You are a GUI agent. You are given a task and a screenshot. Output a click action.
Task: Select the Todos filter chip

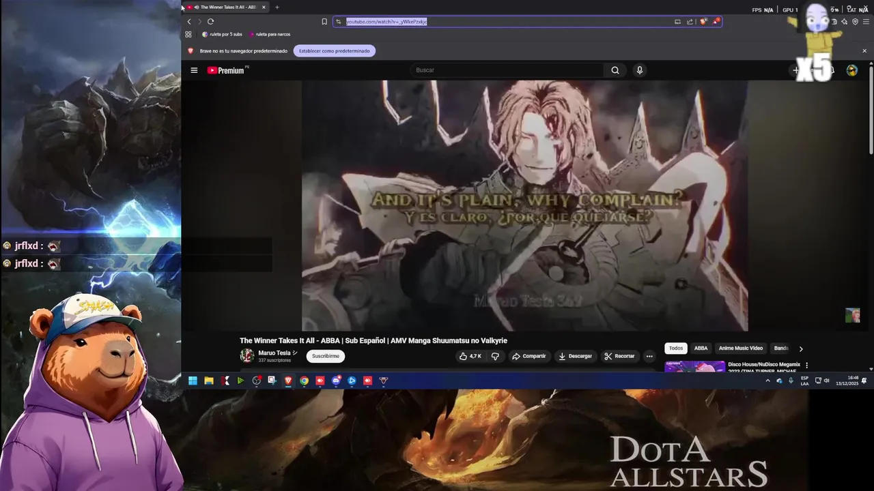point(676,348)
